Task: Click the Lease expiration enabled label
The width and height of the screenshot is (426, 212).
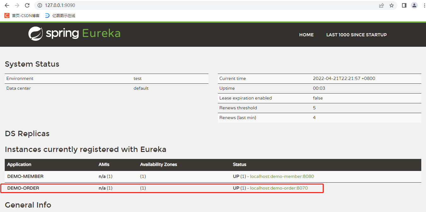Action: [x=246, y=98]
